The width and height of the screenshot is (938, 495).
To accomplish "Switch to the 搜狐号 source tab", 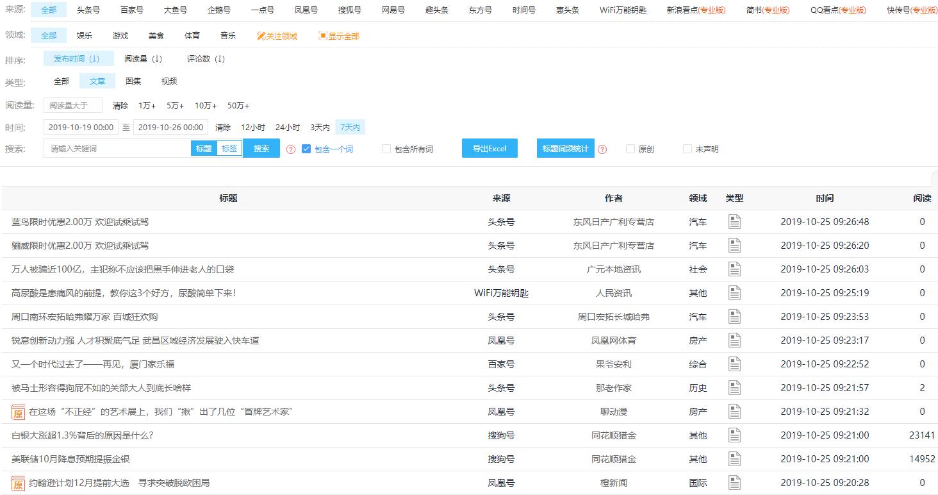I will click(349, 10).
